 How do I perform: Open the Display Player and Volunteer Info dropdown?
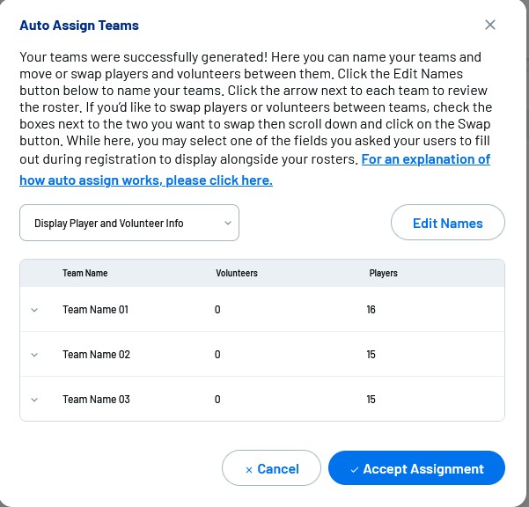129,224
